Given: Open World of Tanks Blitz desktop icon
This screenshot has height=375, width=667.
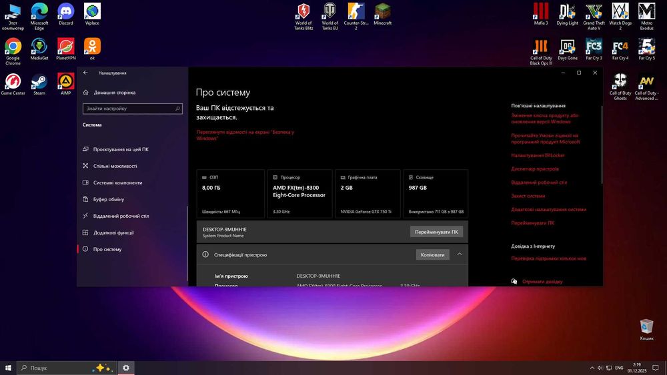Looking at the screenshot, I should click(x=303, y=12).
